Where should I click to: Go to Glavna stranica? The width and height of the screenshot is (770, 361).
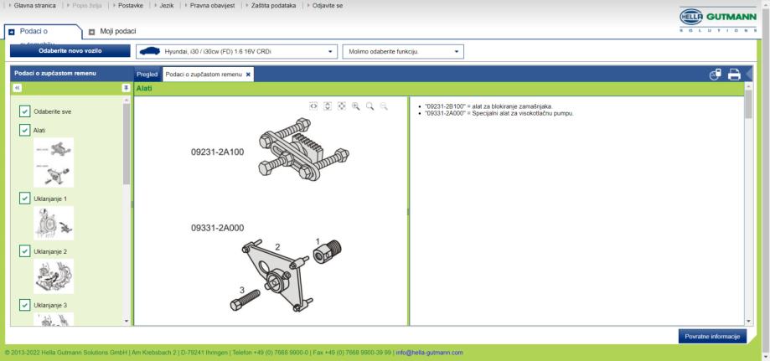34,6
